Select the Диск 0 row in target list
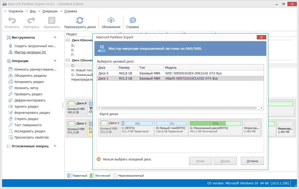The image size is (299, 189). (180, 73)
